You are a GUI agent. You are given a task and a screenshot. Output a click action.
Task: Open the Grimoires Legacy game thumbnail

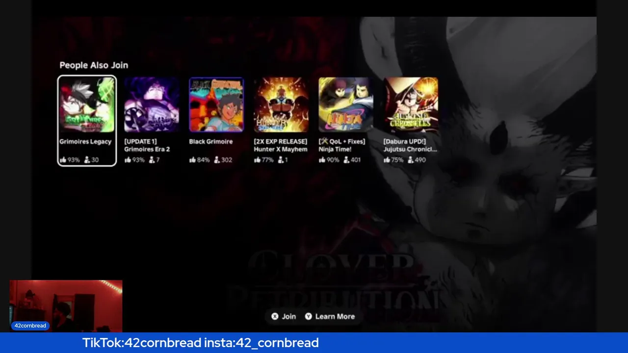pyautogui.click(x=87, y=105)
